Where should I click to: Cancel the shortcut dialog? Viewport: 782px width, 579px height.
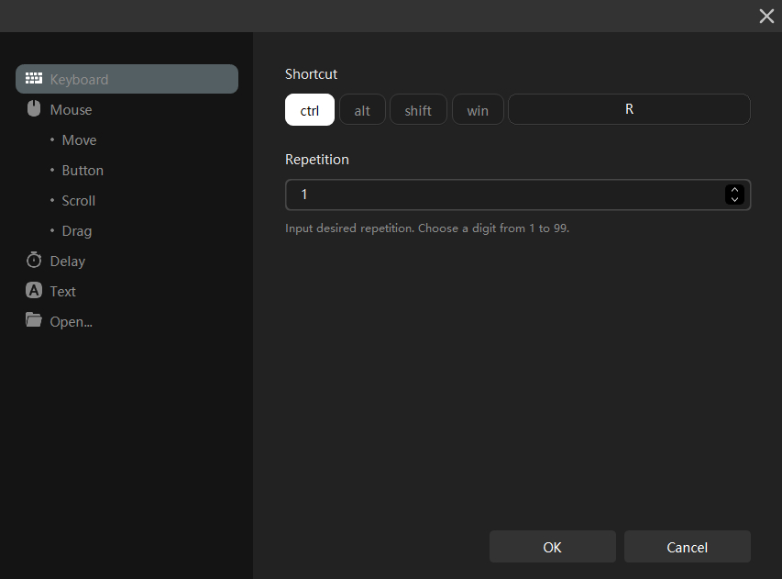(x=687, y=547)
